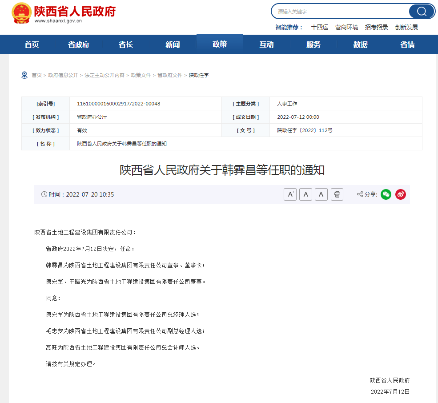Viewport: 438px width, 403px height.
Task: Click the date 2022-07-12 00:00
Action: pyautogui.click(x=298, y=117)
